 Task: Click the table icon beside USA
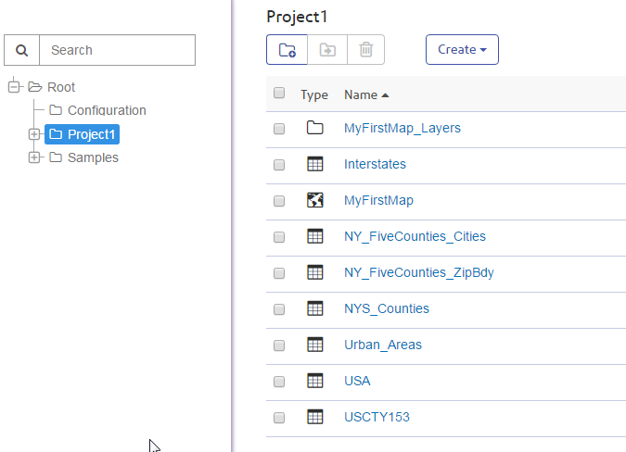[x=315, y=381]
